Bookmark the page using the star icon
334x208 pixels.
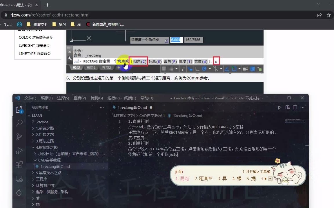(329, 15)
